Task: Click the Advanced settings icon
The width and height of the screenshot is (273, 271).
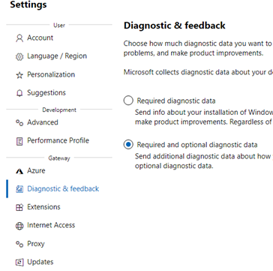Action: 19,122
